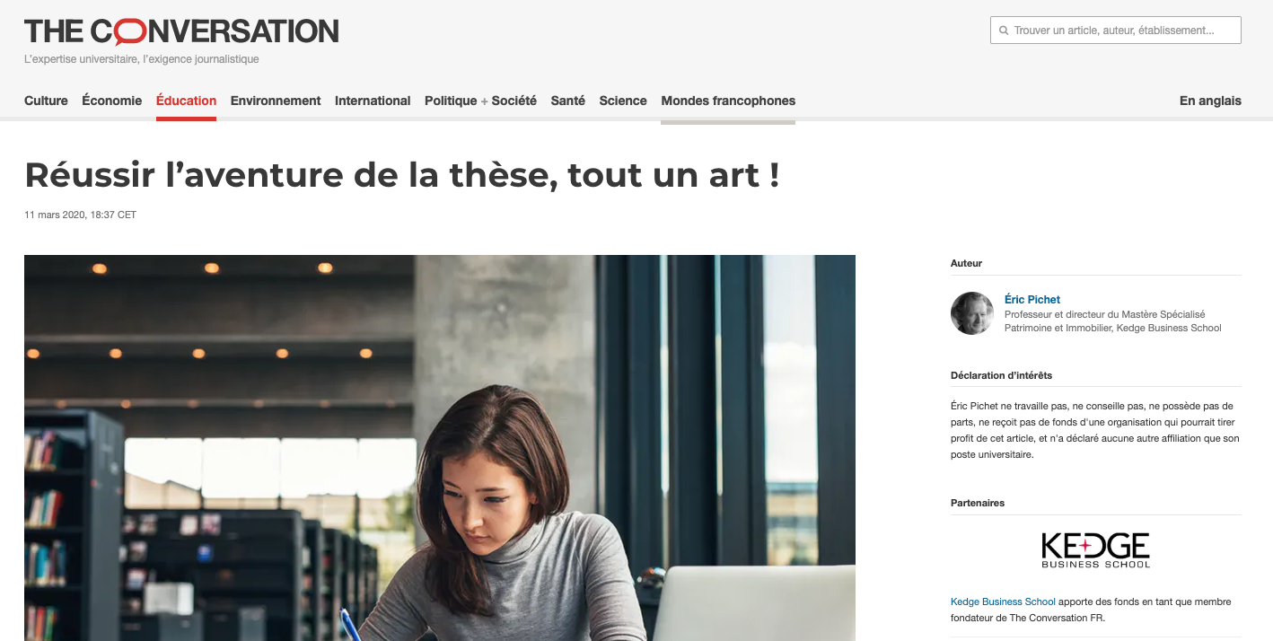Follow the Kedge Business School text link
The width and height of the screenshot is (1273, 641).
[1003, 601]
